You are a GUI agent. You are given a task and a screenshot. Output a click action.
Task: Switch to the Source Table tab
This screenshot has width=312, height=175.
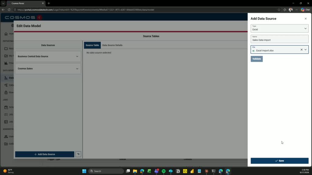[92, 45]
